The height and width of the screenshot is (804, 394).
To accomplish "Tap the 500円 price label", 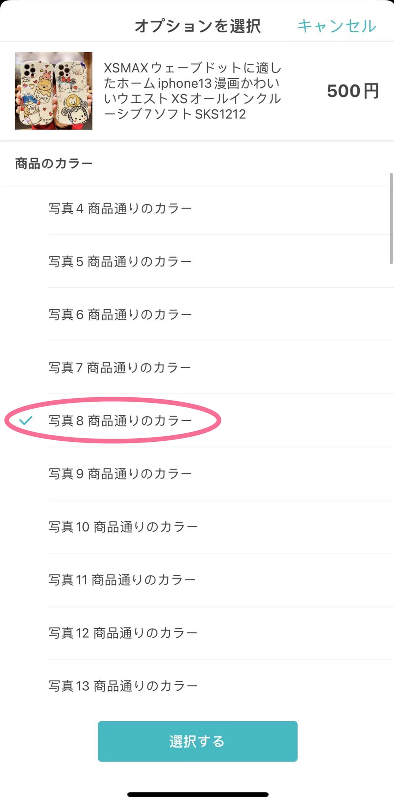I will click(353, 91).
